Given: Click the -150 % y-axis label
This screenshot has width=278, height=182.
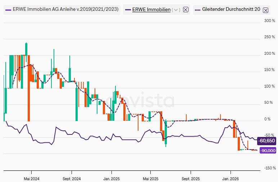Looking at the screenshot, I should point(270,168).
